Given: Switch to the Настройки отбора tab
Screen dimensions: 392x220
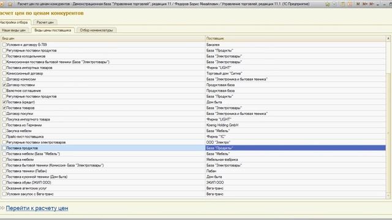Looking at the screenshot, I should click(15, 23).
